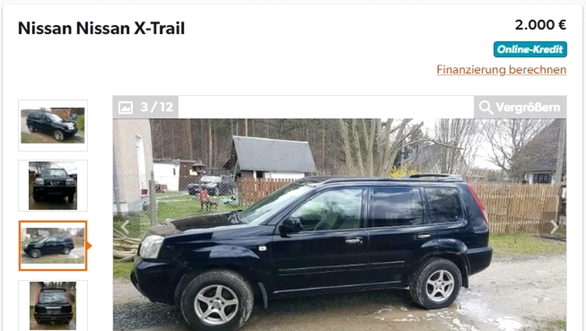Select the second thumbnail showing the car's front
Screen dimensions: 586x331
click(x=52, y=185)
